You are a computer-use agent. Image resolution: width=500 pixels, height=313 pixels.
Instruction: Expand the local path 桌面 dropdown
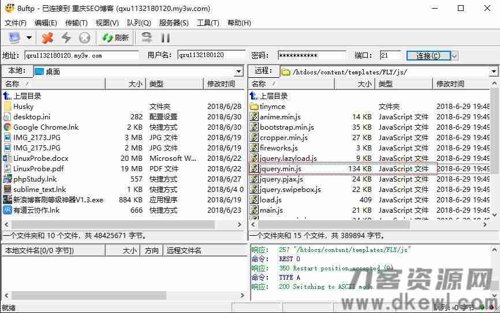coord(239,71)
